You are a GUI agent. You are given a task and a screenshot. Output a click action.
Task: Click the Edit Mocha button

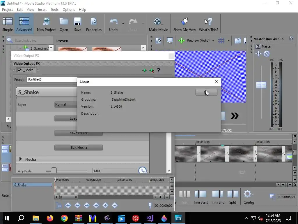pyautogui.click(x=79, y=148)
